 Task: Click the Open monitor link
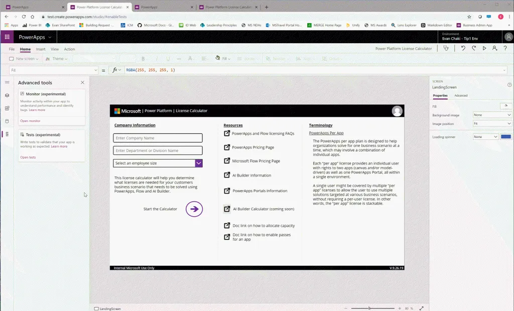pos(30,121)
